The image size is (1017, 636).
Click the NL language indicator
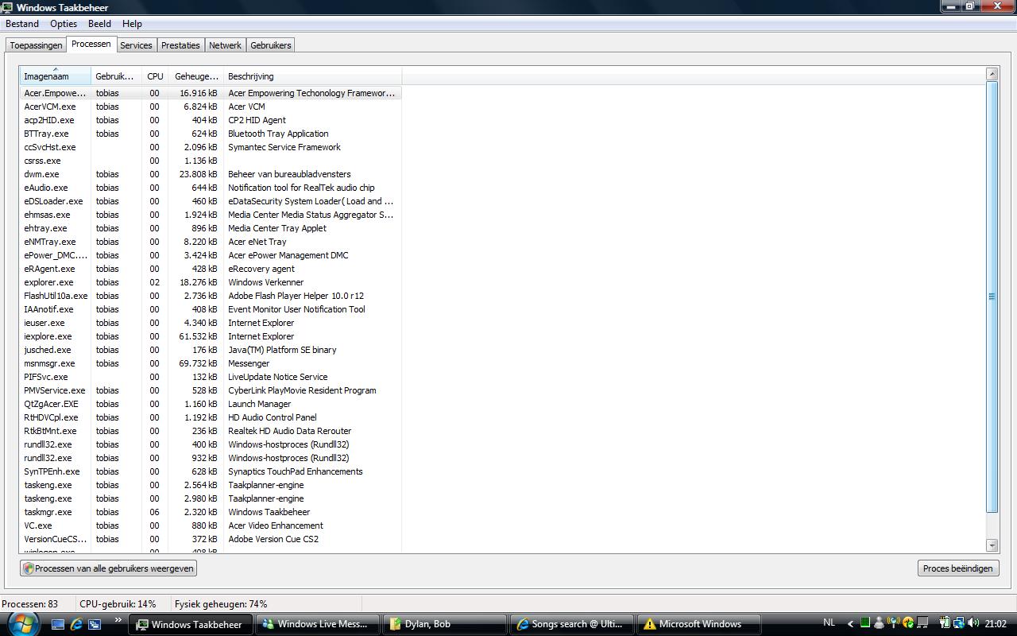[829, 622]
